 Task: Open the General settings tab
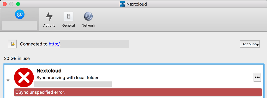(69, 19)
